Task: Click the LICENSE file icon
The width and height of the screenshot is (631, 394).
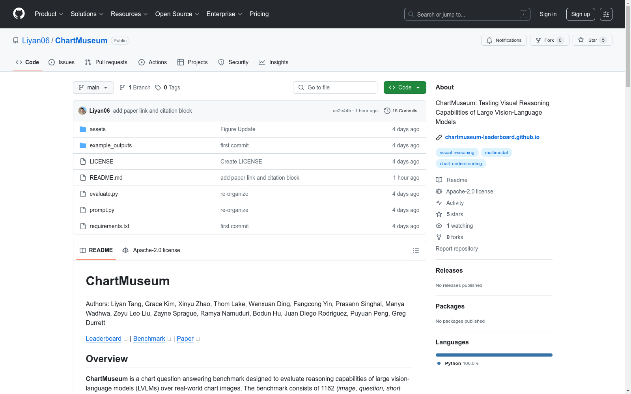Action: (83, 162)
